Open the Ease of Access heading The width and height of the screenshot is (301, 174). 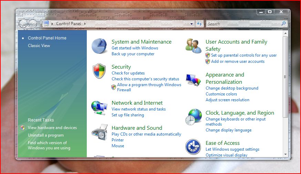click(222, 143)
